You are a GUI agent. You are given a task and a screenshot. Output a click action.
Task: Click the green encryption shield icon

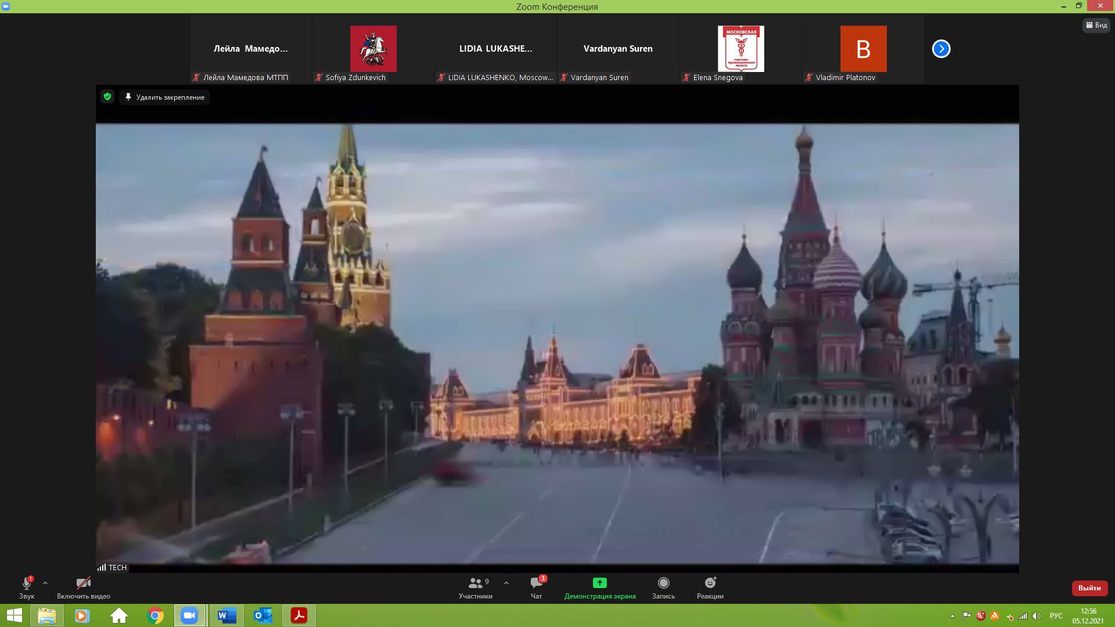[x=107, y=97]
